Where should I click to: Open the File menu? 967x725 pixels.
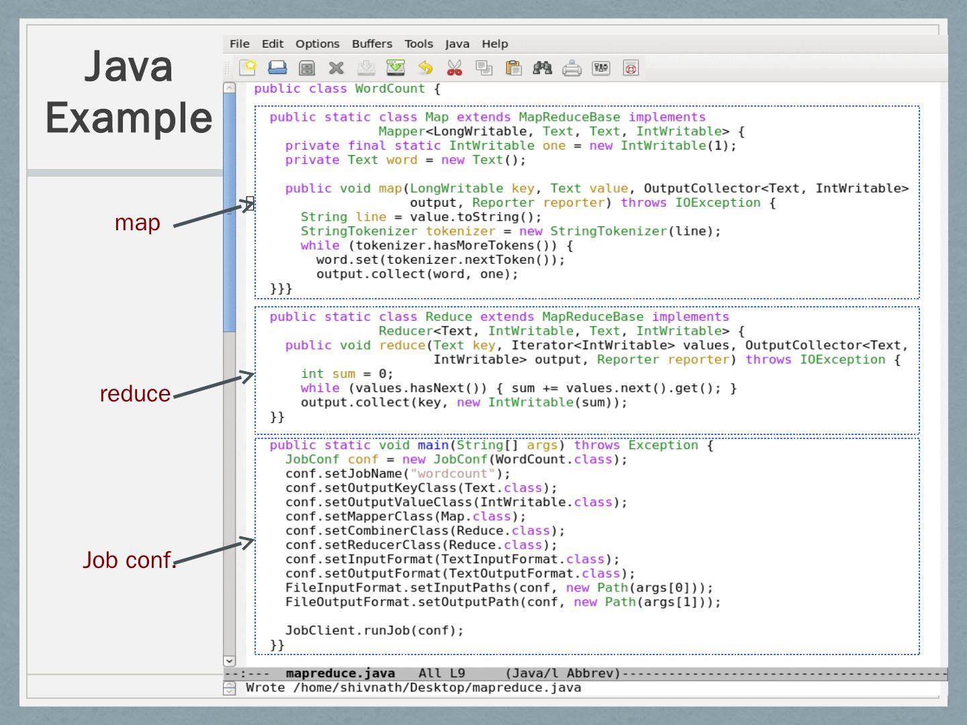coord(239,44)
